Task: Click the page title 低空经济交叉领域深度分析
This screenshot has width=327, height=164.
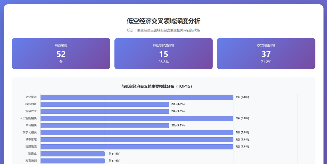Action: tap(163, 21)
